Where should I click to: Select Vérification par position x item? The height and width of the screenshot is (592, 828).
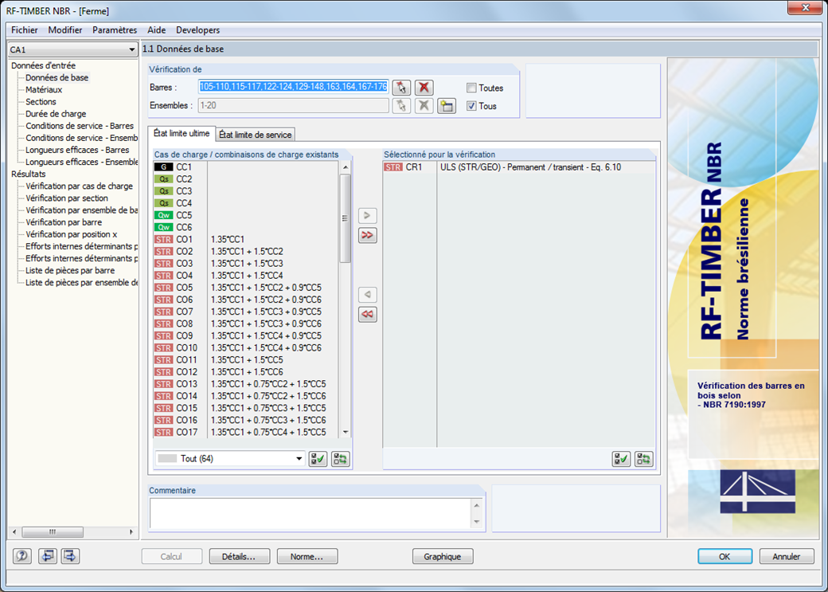pos(72,234)
